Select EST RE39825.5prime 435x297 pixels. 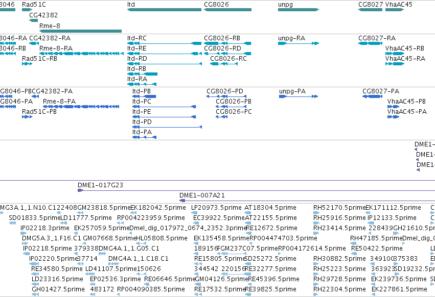tap(248, 295)
